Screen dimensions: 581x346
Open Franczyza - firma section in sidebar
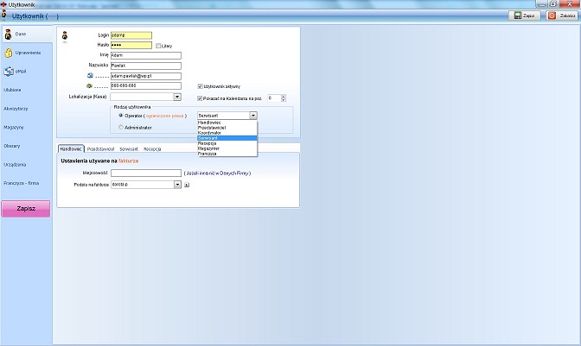click(22, 183)
